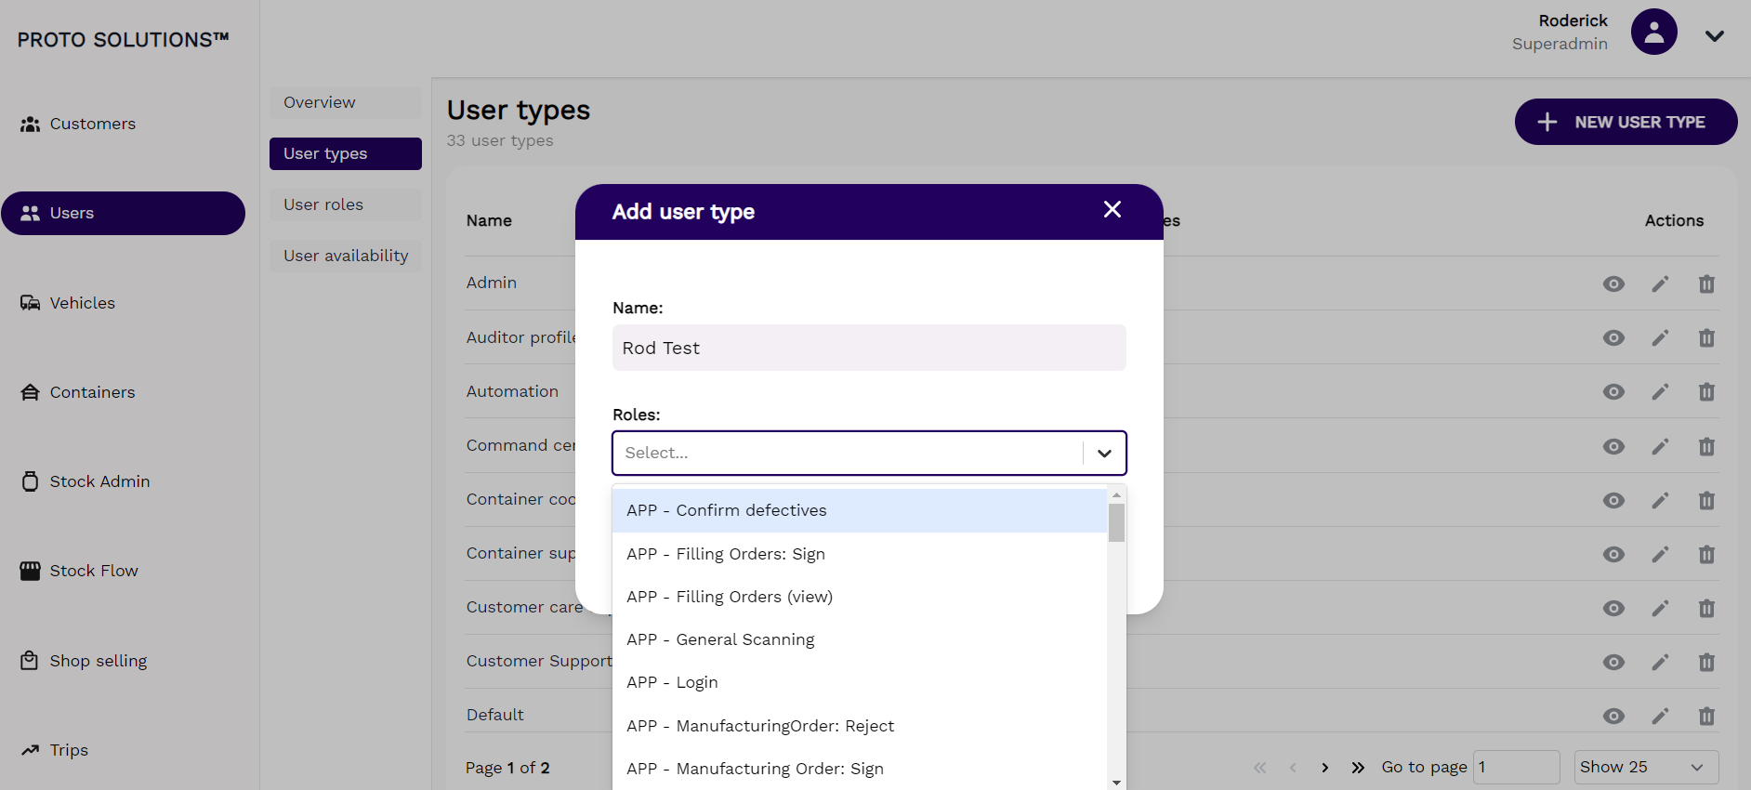
Task: Choose APP - General Scanning option
Action: point(860,639)
